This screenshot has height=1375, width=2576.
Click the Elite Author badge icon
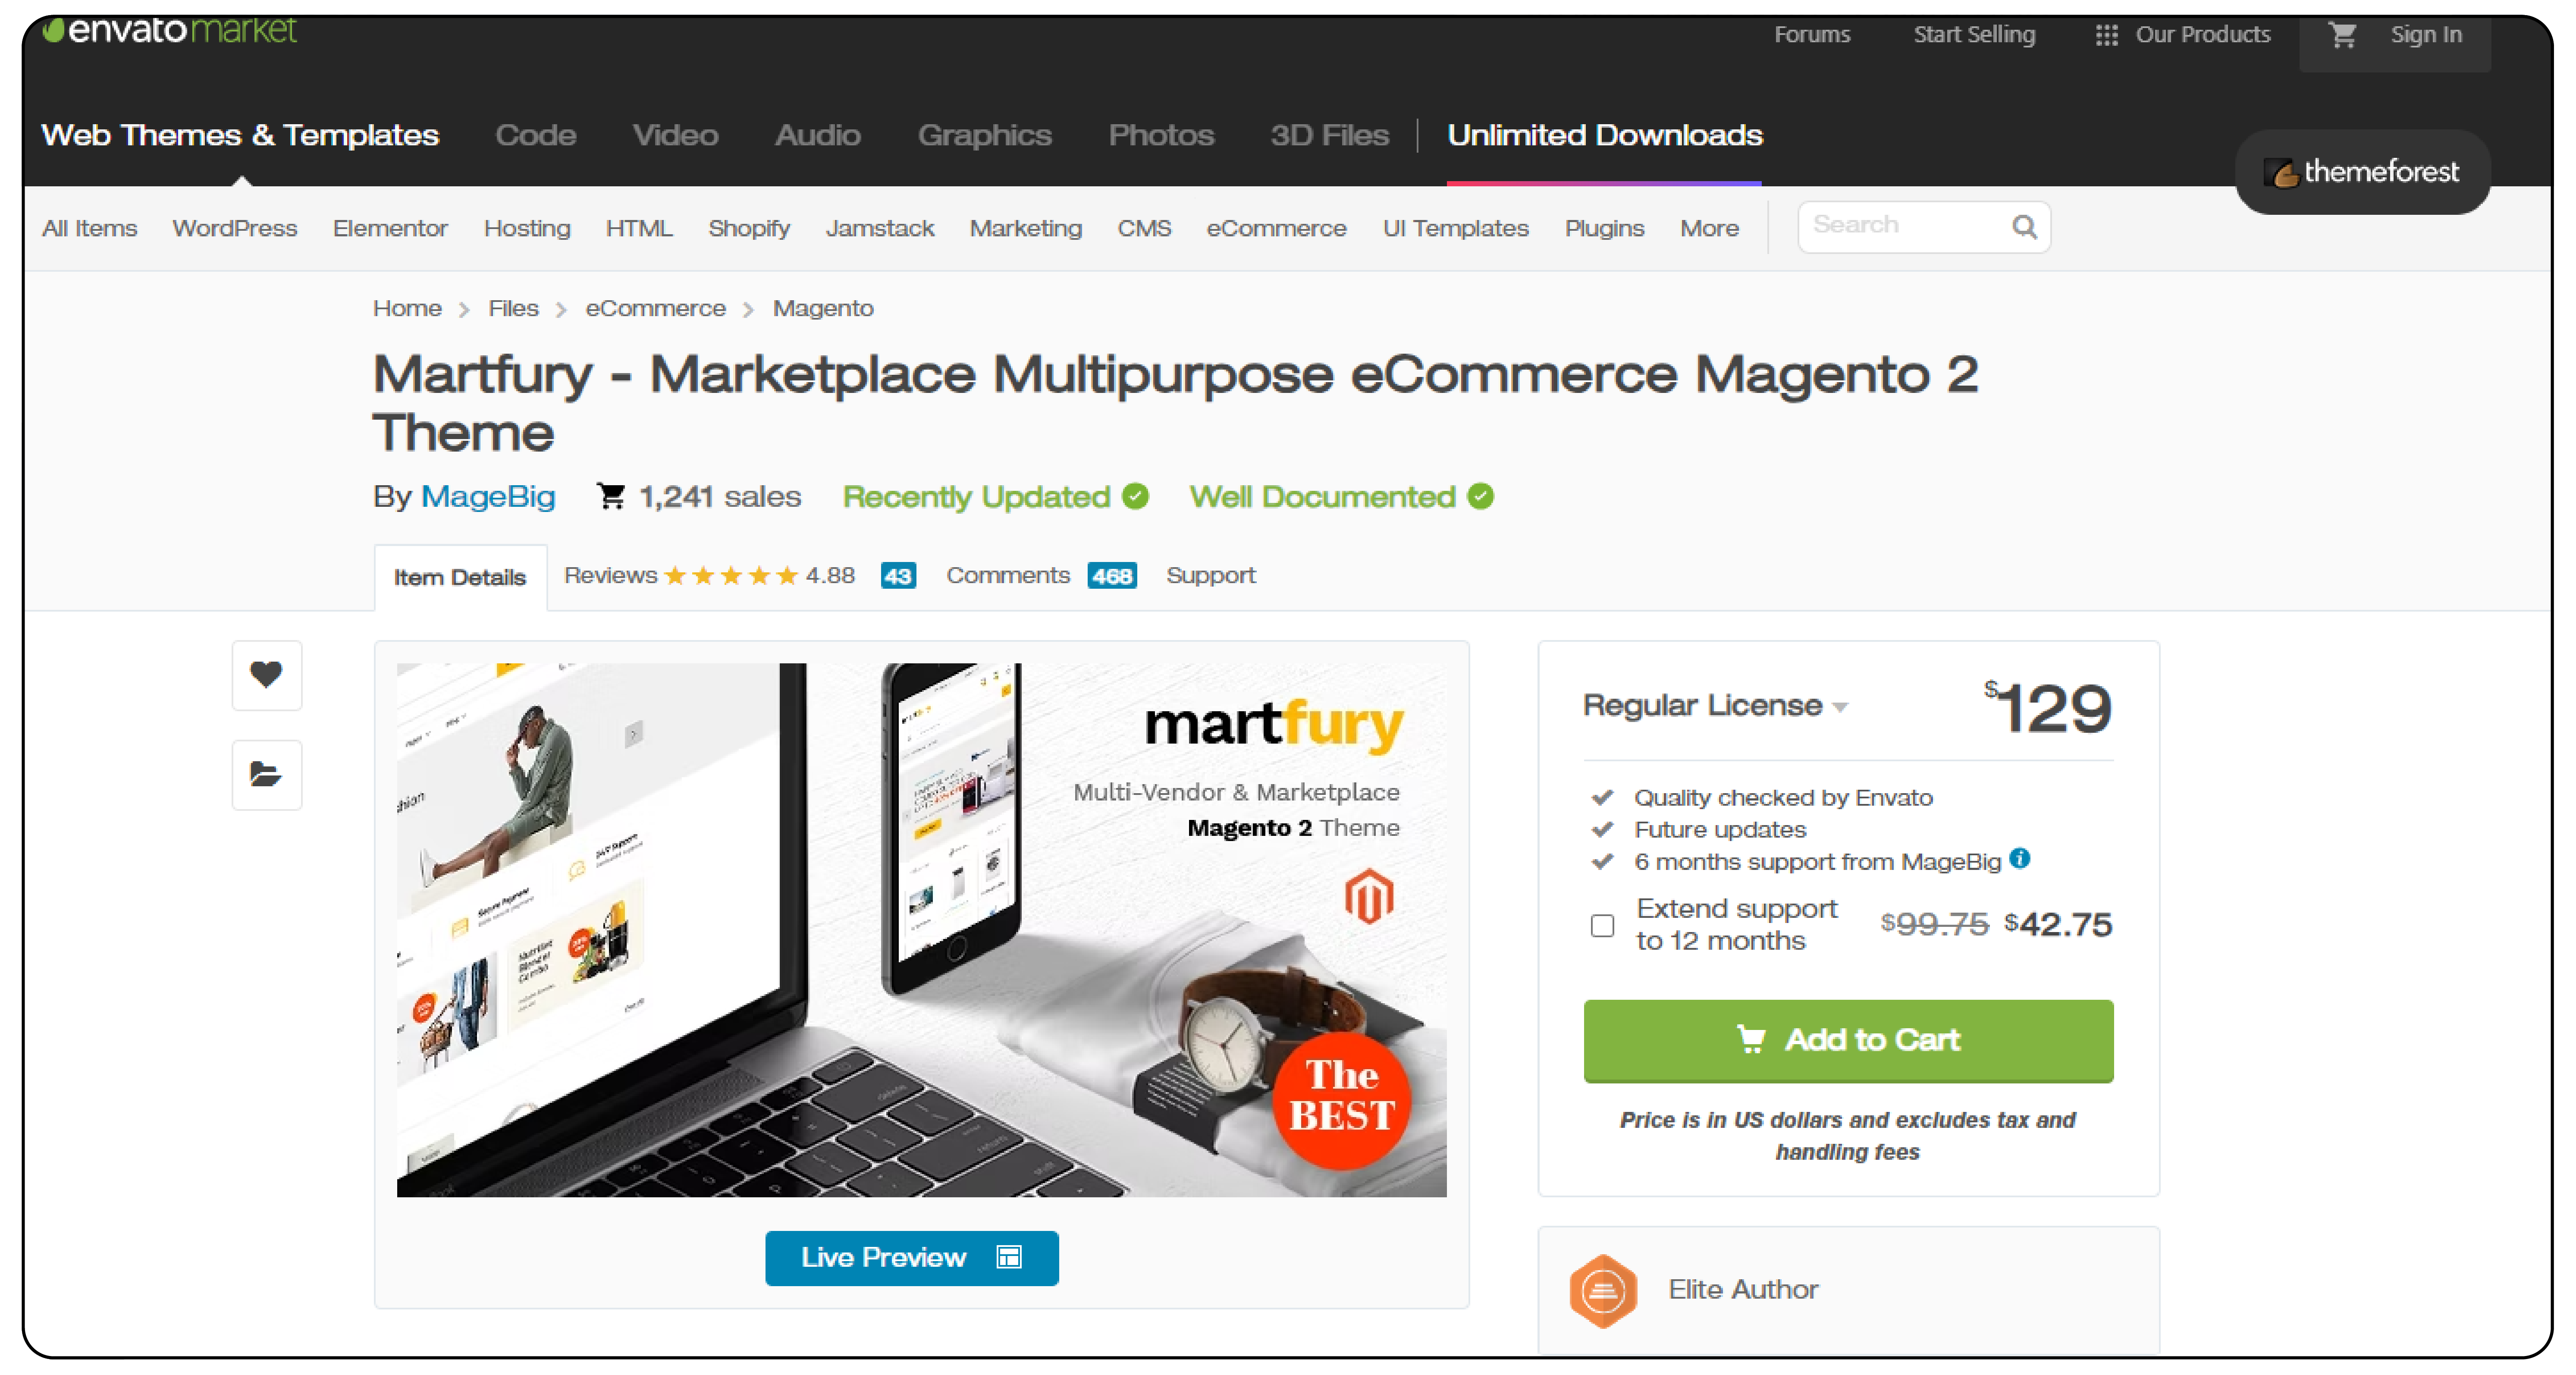[1603, 1291]
